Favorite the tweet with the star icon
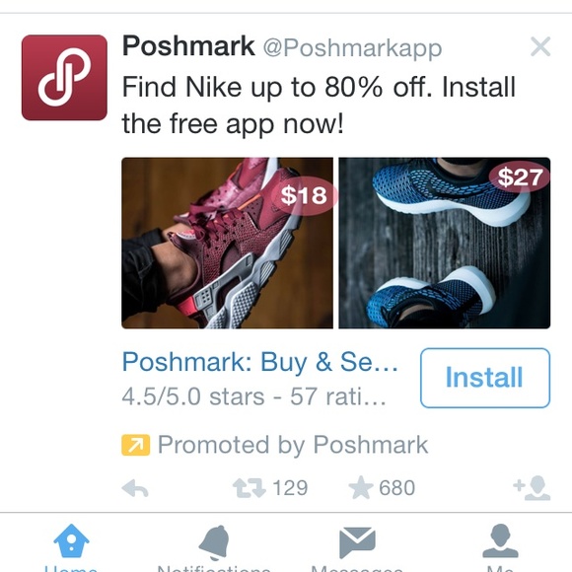Screen dimensions: 572x572 point(361,487)
